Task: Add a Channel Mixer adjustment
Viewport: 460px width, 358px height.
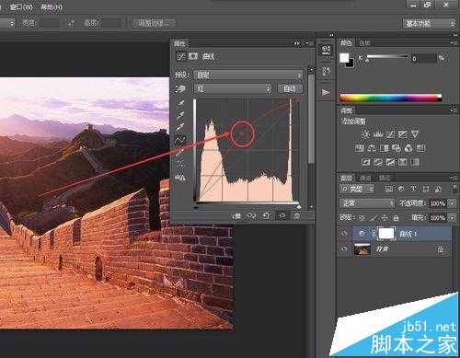Action: [408, 148]
